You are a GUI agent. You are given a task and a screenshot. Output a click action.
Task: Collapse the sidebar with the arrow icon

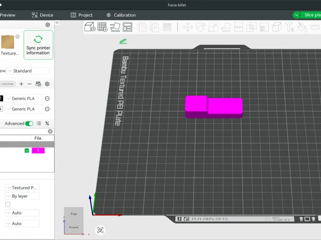pos(57,23)
